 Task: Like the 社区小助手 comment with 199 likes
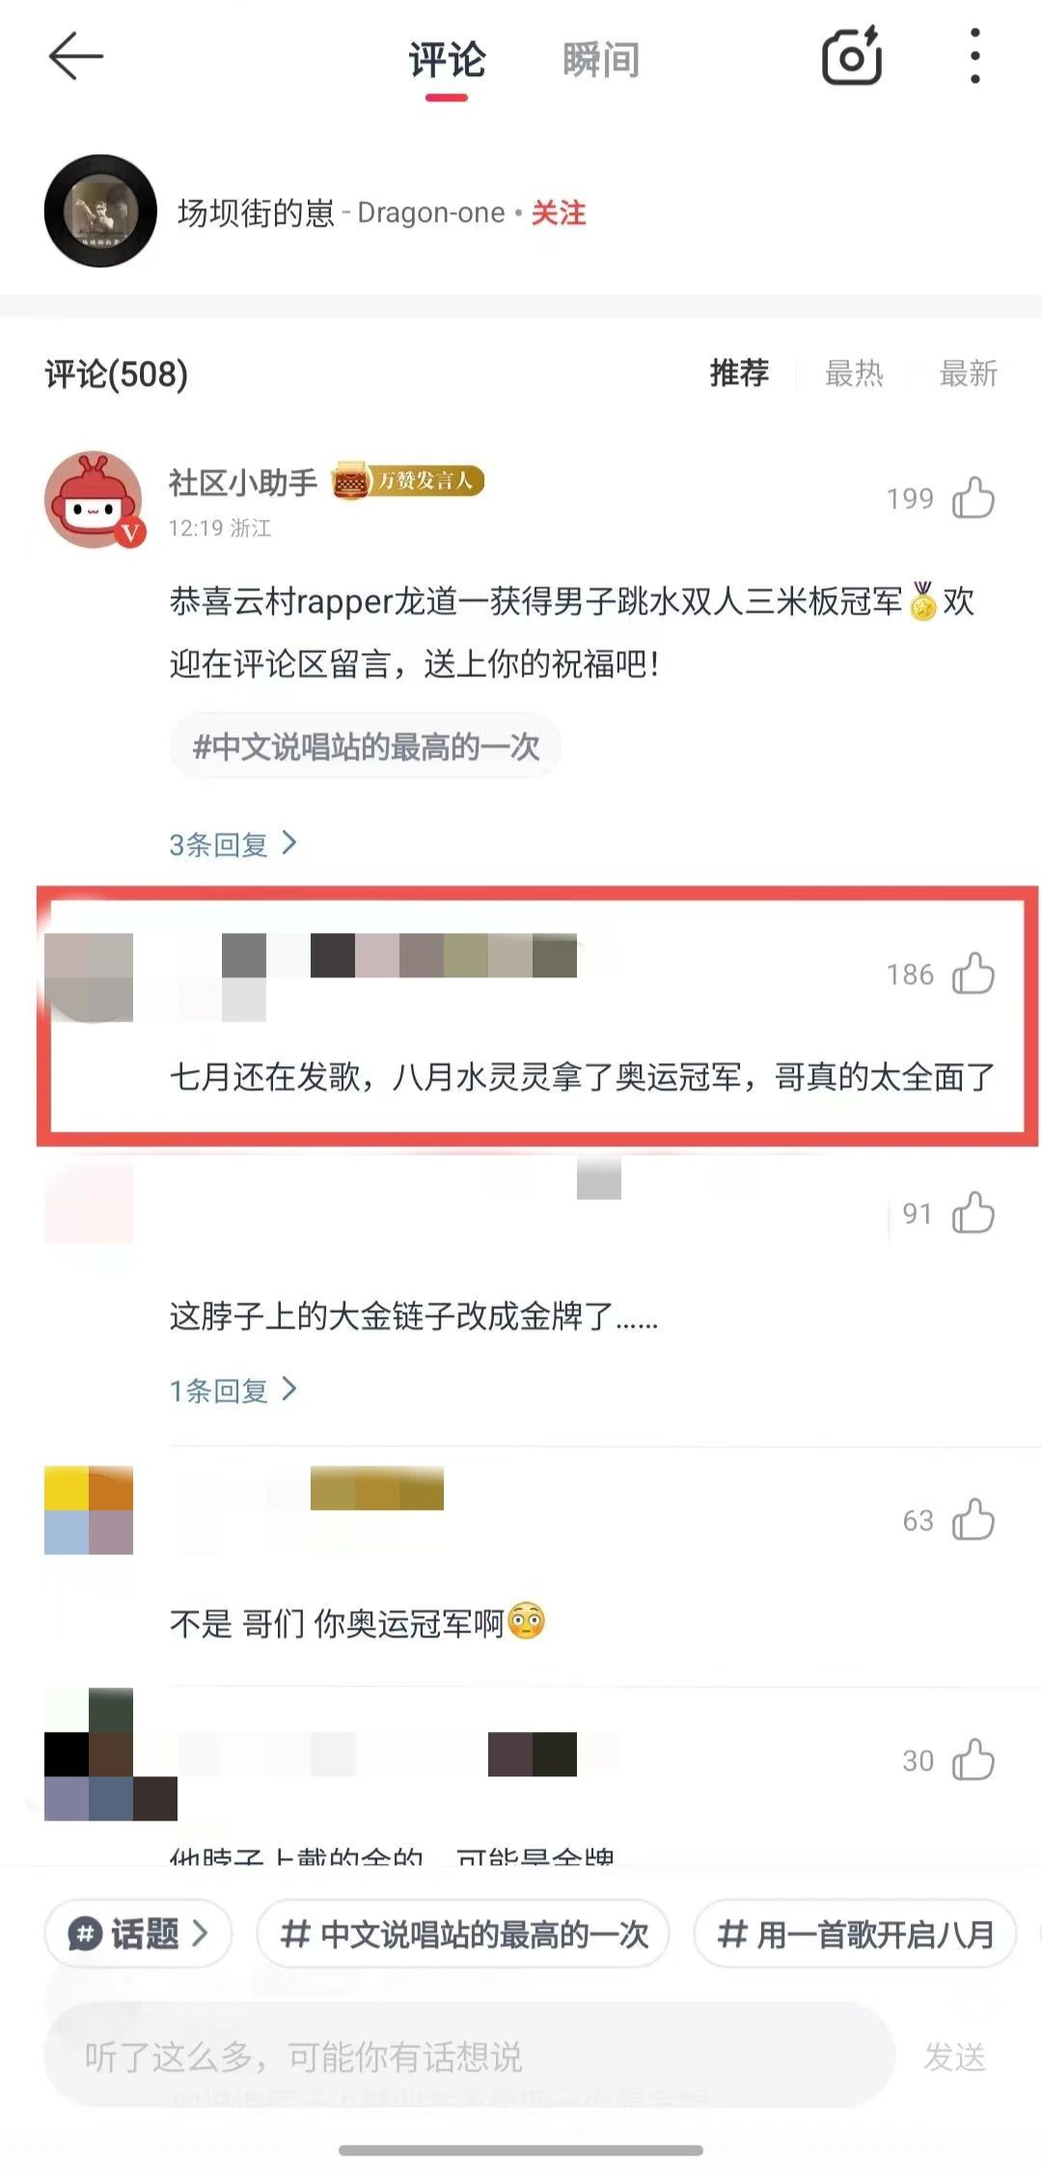pyautogui.click(x=973, y=498)
